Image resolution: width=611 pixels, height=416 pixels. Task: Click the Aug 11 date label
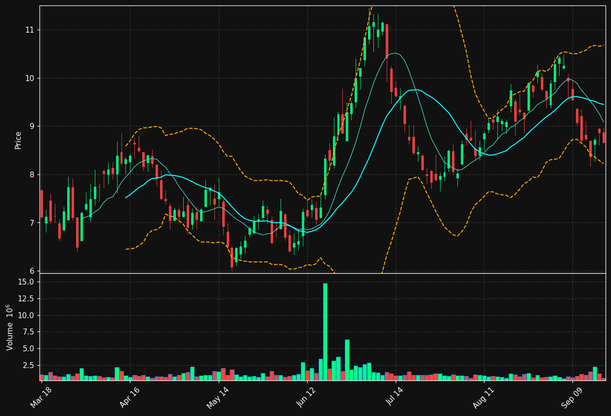click(483, 398)
